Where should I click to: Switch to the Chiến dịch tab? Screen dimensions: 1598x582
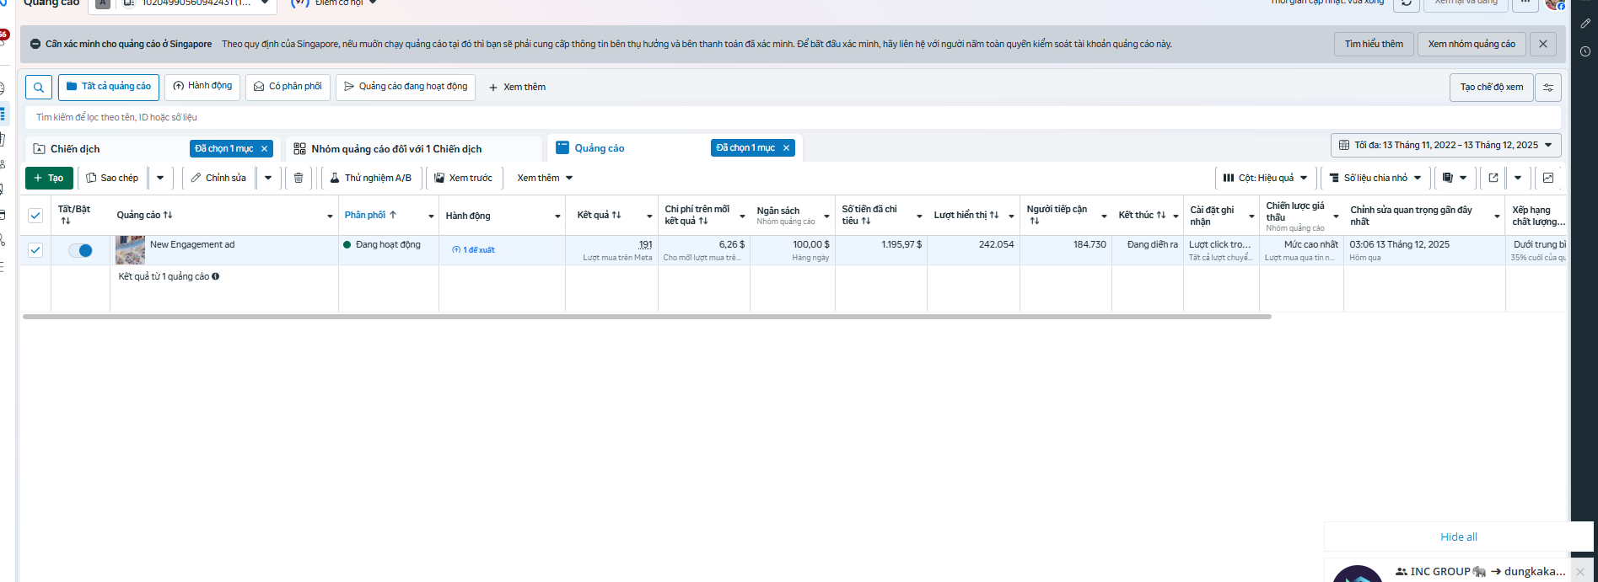point(75,149)
